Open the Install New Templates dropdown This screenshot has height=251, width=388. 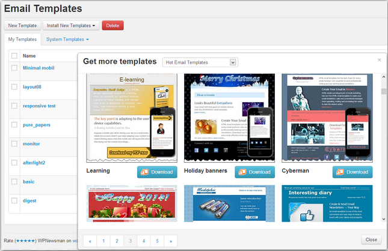coord(70,25)
